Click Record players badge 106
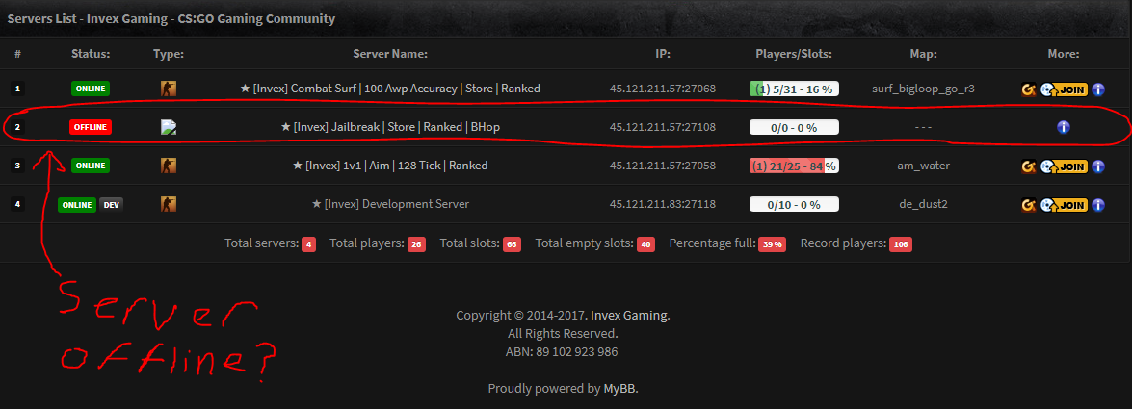This screenshot has height=409, width=1132. tap(900, 244)
